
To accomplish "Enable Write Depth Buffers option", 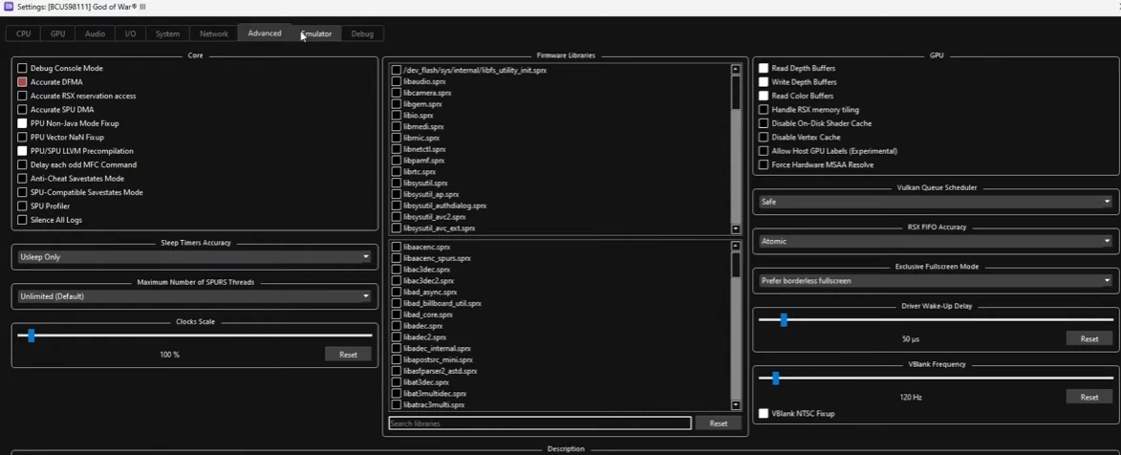I will (x=764, y=82).
